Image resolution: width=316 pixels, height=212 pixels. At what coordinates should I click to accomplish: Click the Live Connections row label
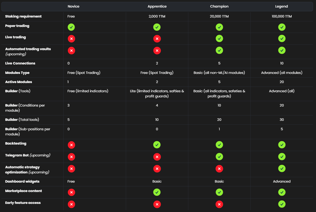click(20, 63)
